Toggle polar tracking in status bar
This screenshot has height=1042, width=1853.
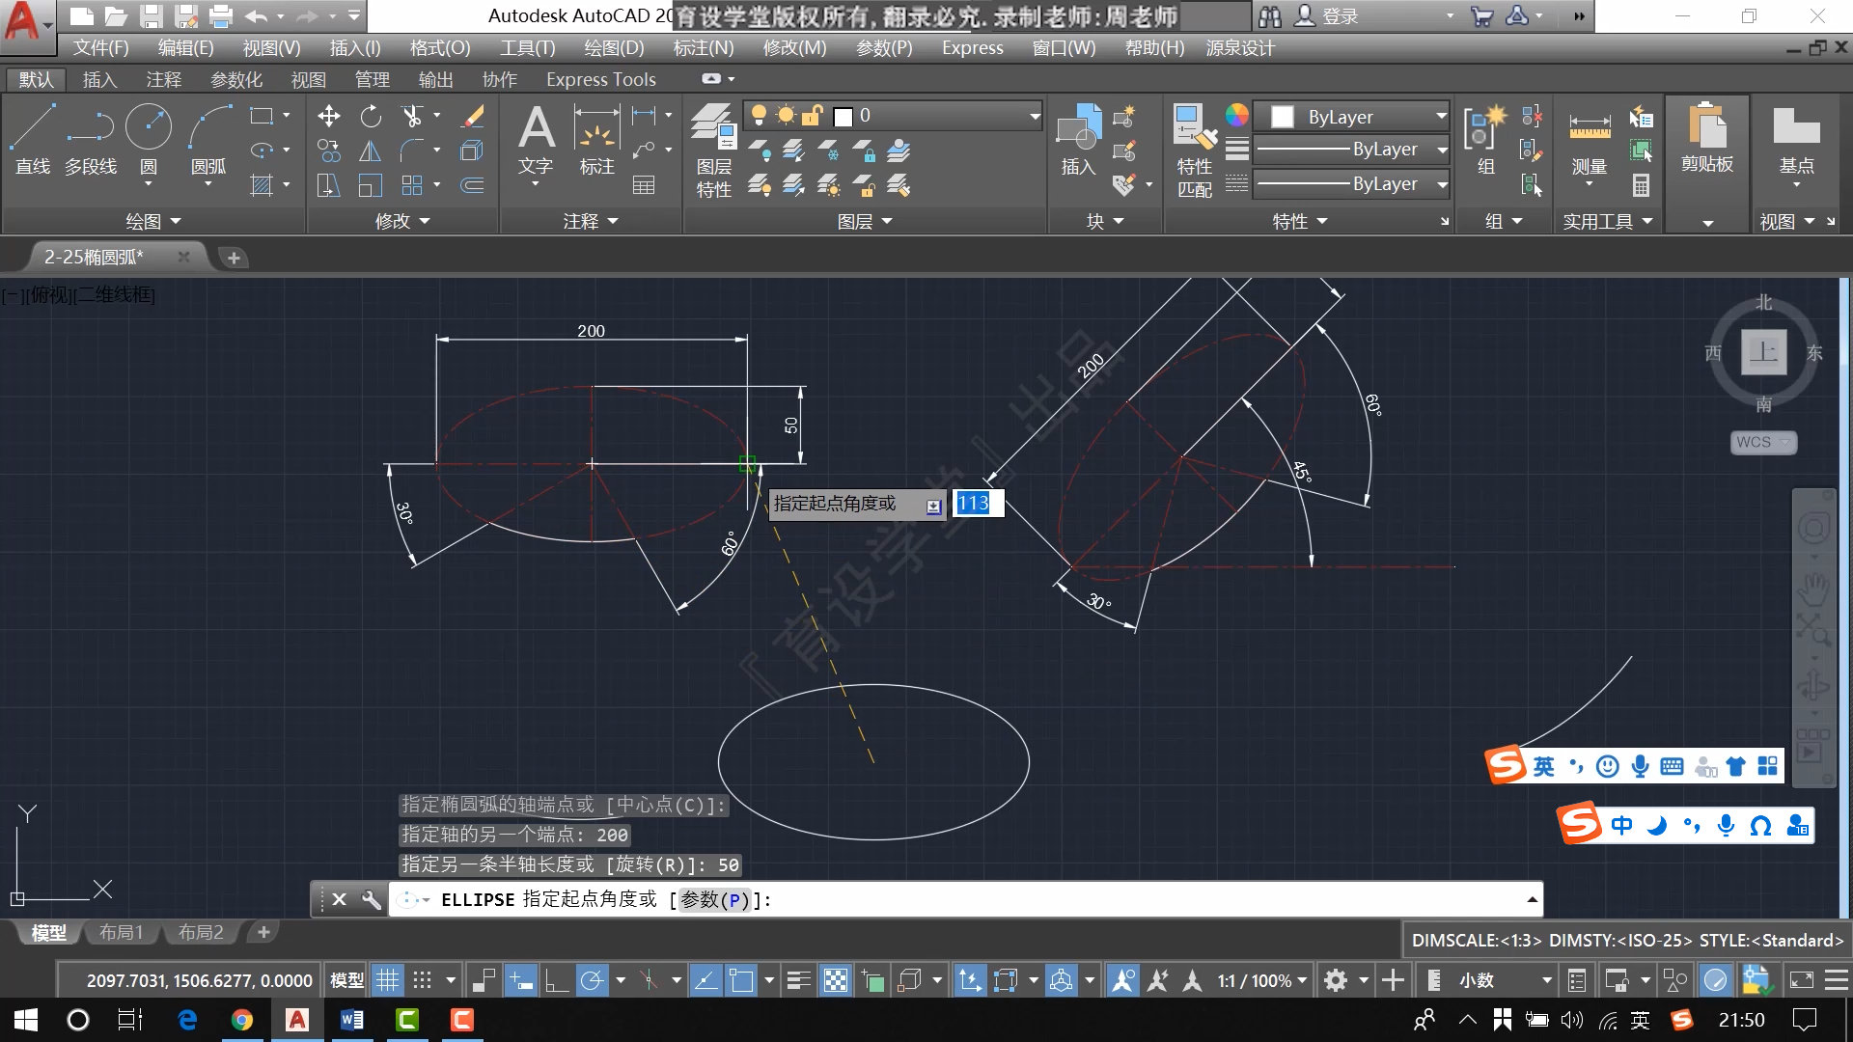[592, 981]
